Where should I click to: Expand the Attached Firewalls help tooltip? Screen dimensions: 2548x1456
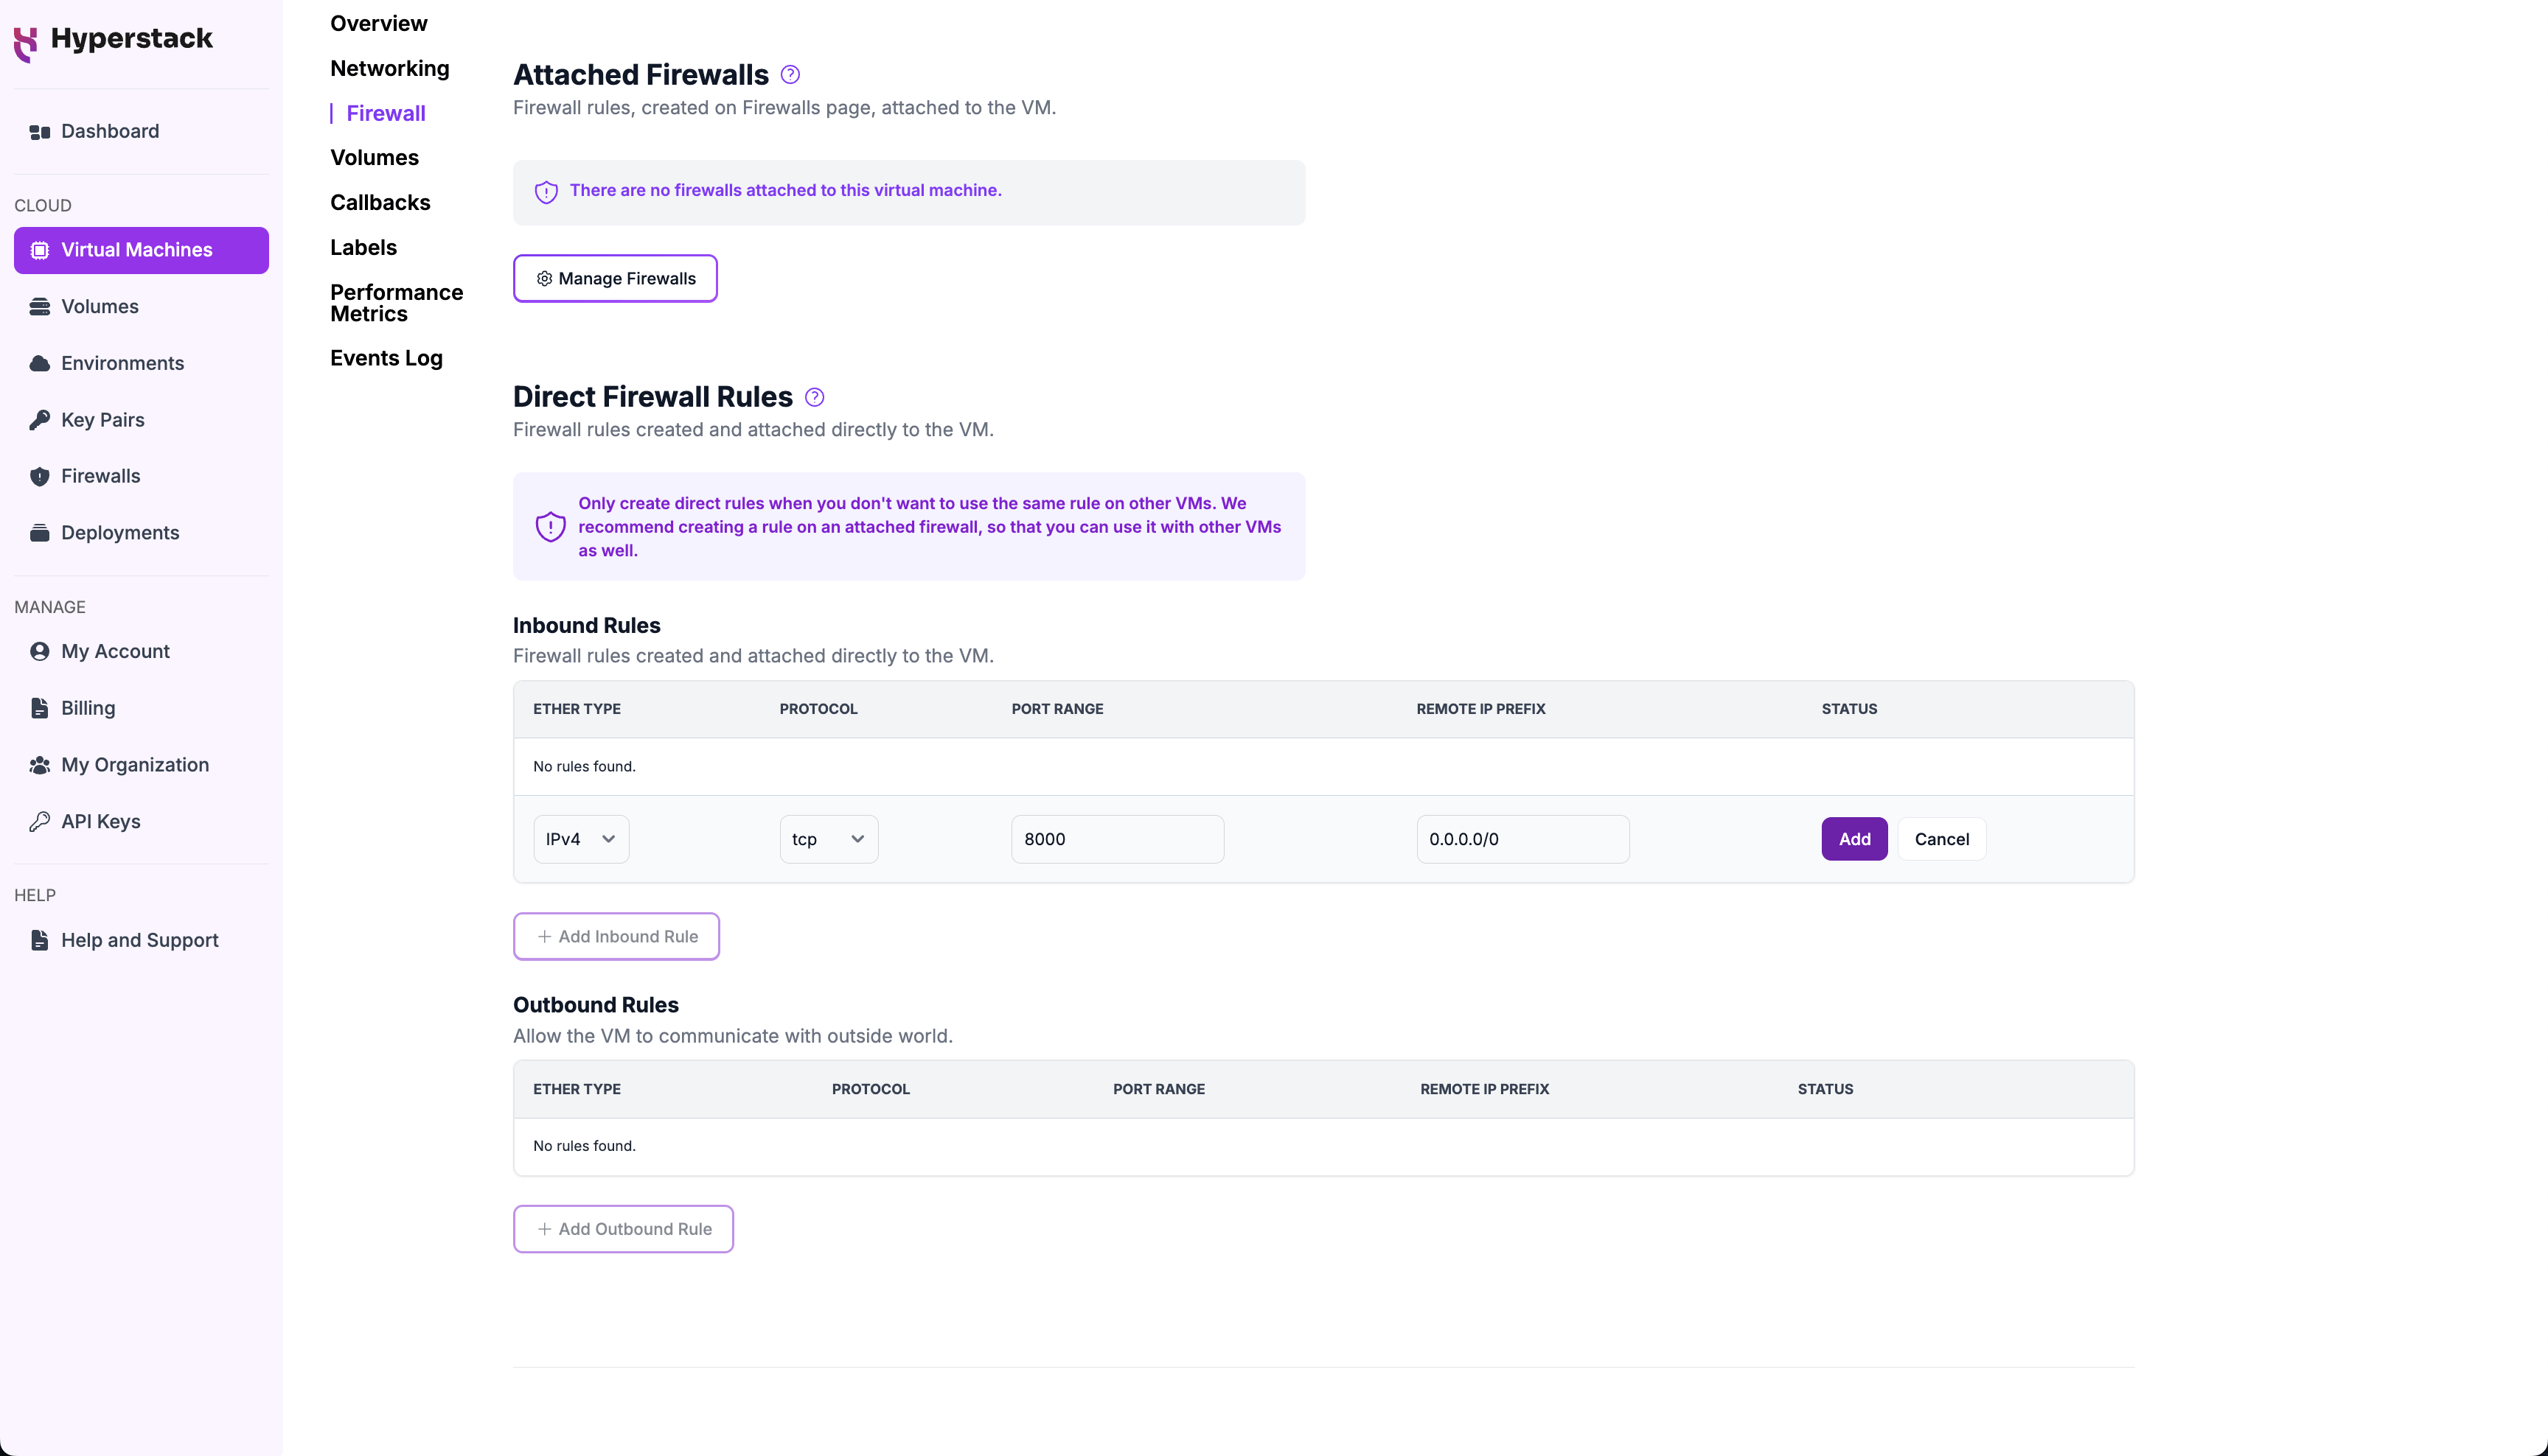790,74
